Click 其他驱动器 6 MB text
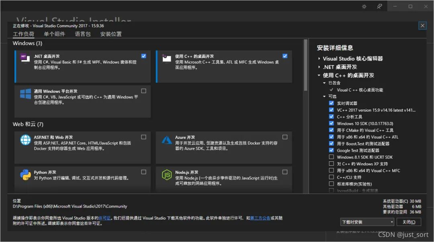 point(402,207)
